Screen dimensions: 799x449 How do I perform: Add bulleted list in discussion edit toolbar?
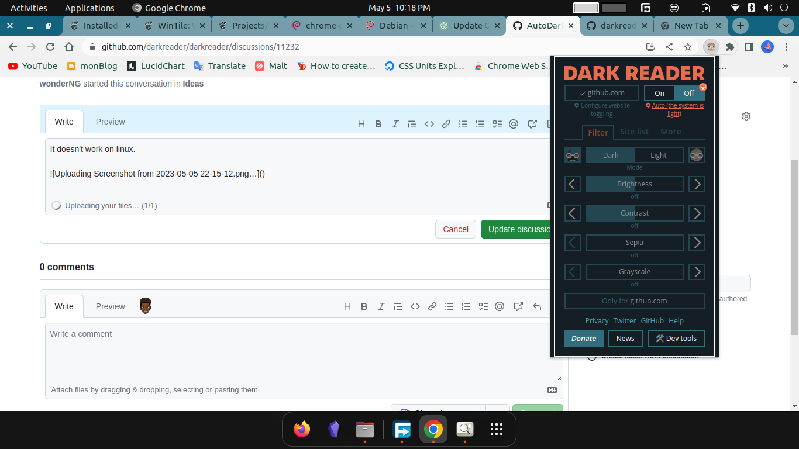(x=463, y=124)
